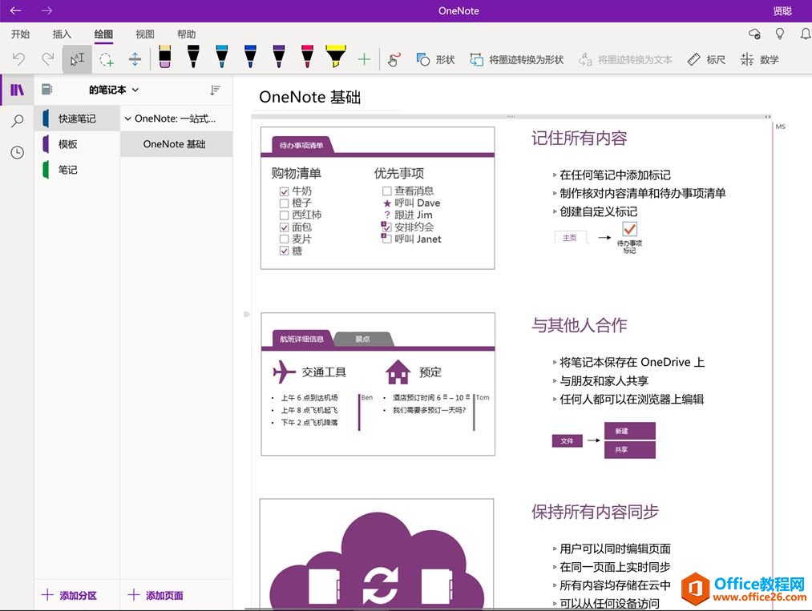Click the lightbulb tell-me icon
The width and height of the screenshot is (812, 611).
click(x=779, y=34)
